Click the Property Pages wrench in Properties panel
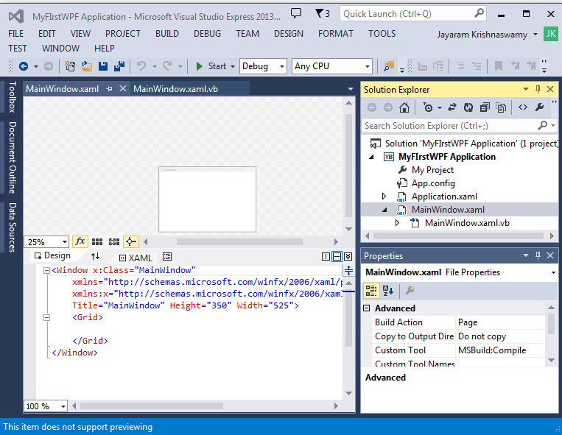 point(410,290)
